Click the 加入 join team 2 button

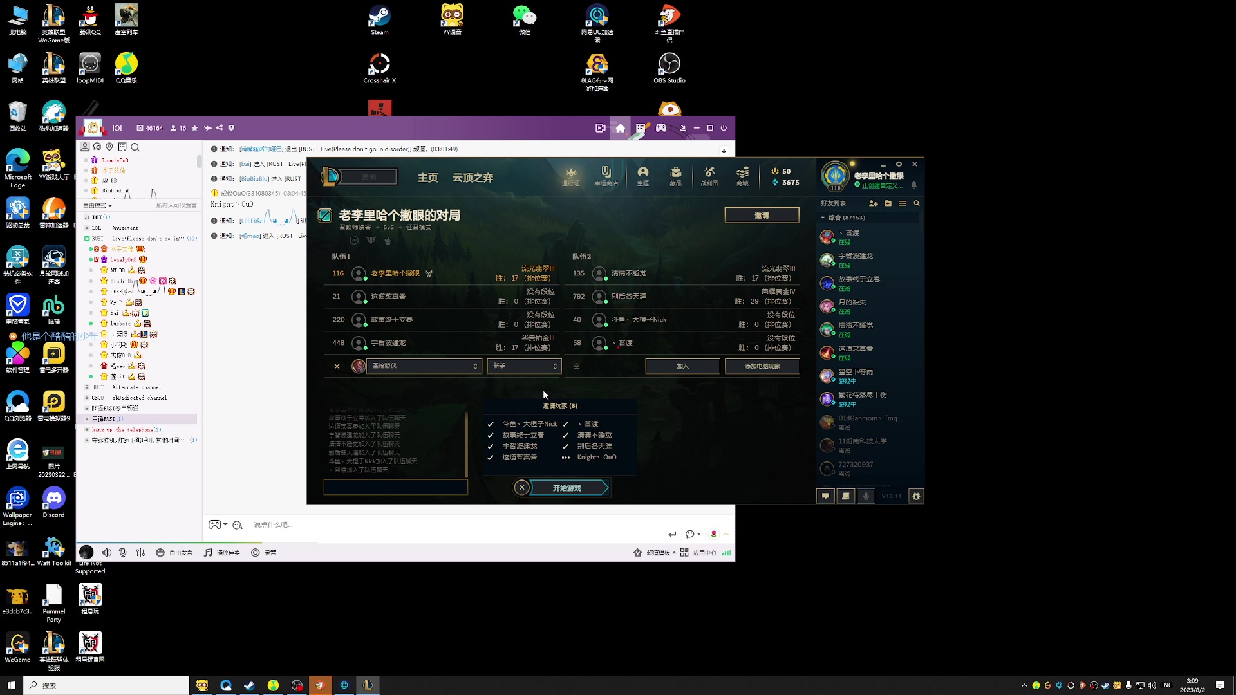coord(682,366)
